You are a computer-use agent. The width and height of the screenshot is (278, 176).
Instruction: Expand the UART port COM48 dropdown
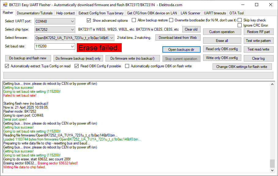tap(72, 21)
